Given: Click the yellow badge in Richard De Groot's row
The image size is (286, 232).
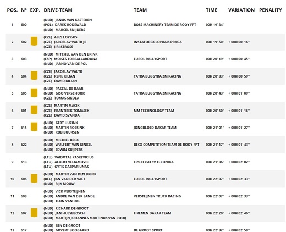Looking at the screenshot, I should pos(34,213).
